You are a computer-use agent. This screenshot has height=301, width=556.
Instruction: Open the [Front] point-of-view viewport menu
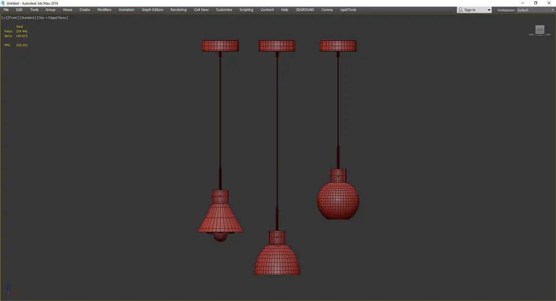(x=13, y=18)
